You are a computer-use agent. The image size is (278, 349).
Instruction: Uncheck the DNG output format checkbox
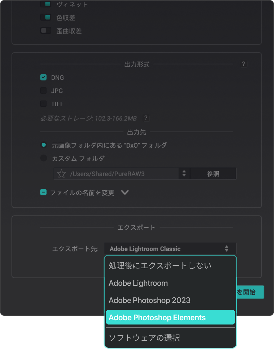tap(43, 77)
